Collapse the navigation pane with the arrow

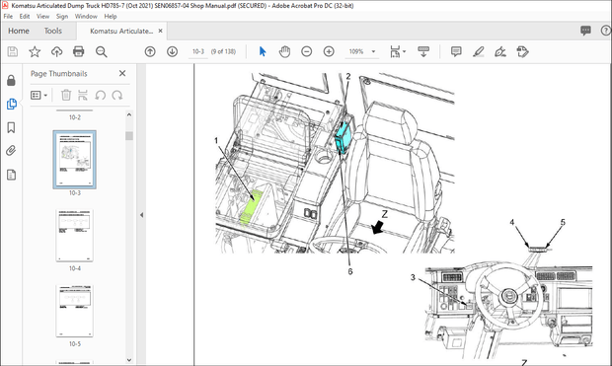pos(142,215)
